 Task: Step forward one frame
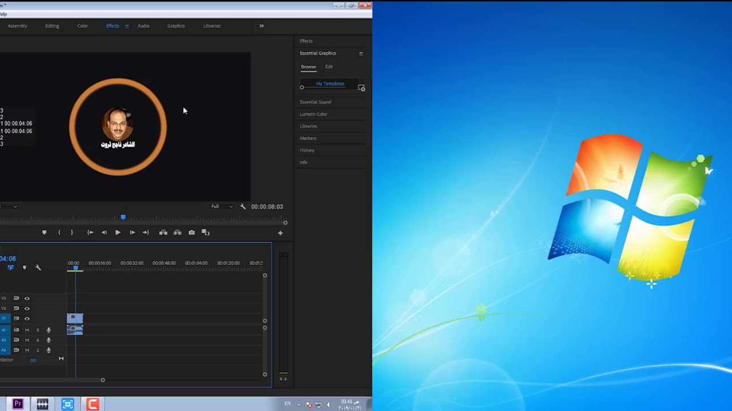[x=132, y=232]
